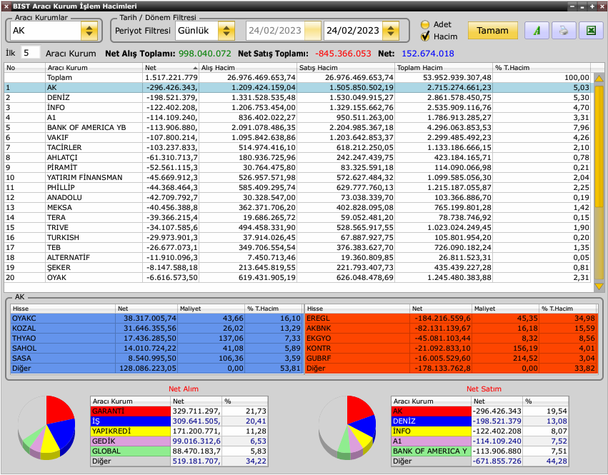Open font settings via green A icon
The image size is (608, 475).
tap(537, 30)
